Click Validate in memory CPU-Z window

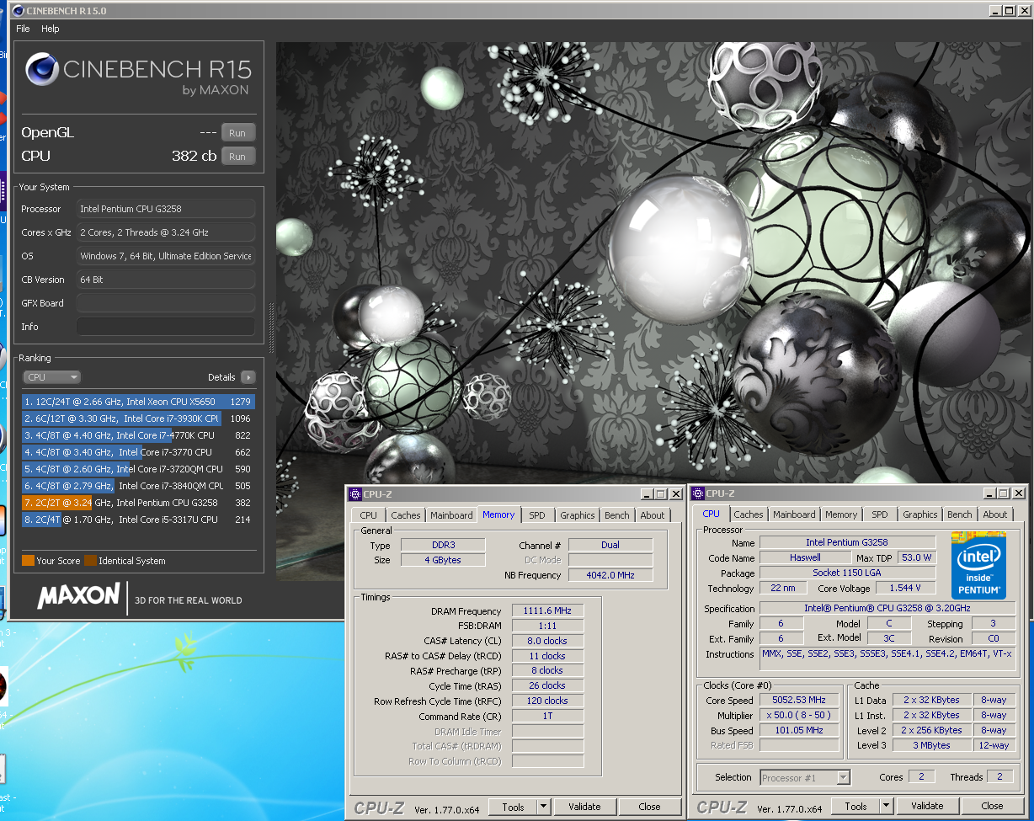584,807
